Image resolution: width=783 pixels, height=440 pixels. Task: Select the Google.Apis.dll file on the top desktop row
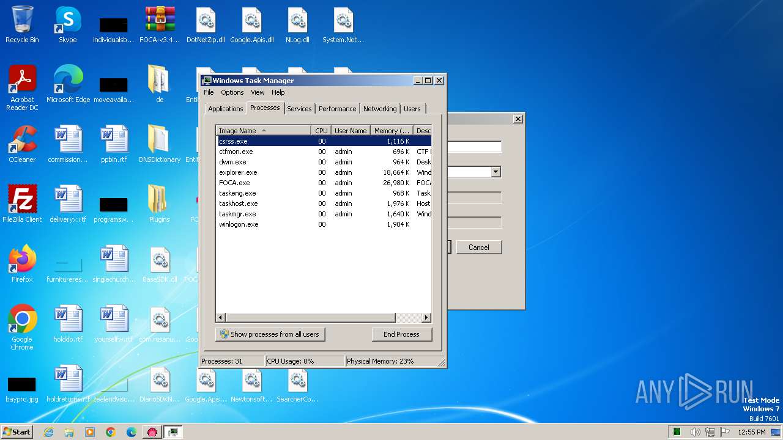(251, 25)
